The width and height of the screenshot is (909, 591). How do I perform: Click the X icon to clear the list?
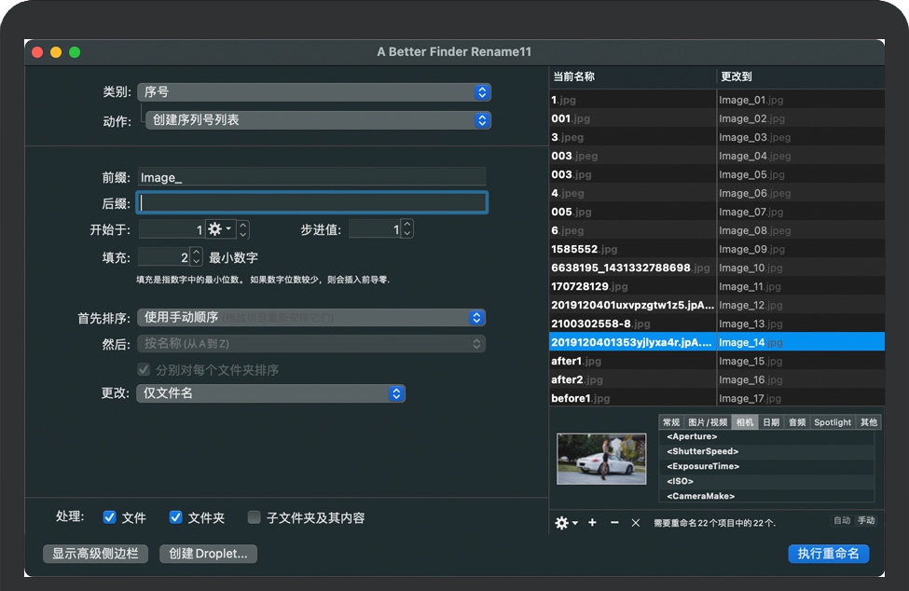pos(636,523)
